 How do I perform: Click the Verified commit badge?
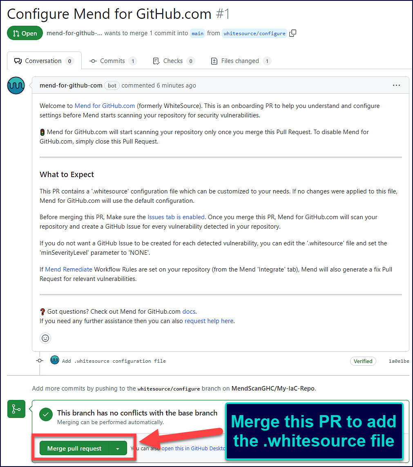[x=363, y=361]
